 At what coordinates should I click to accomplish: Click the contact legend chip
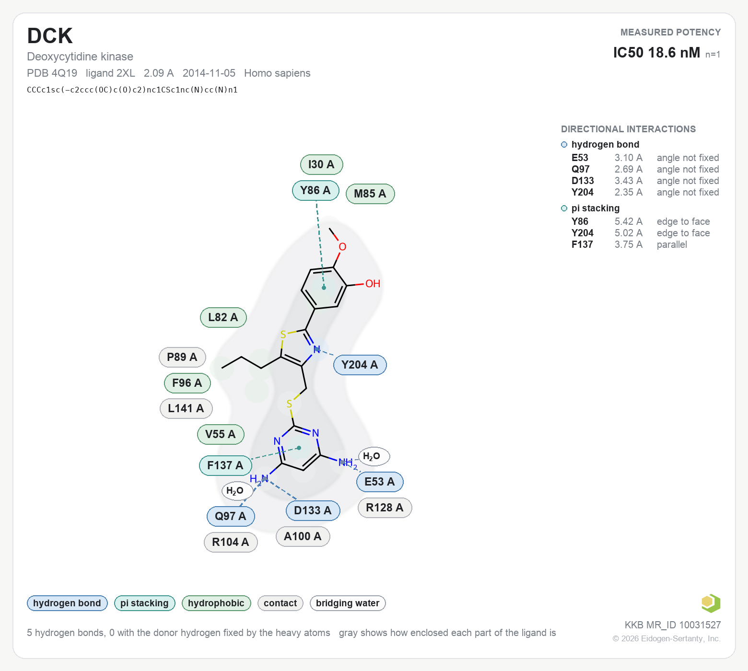[280, 603]
